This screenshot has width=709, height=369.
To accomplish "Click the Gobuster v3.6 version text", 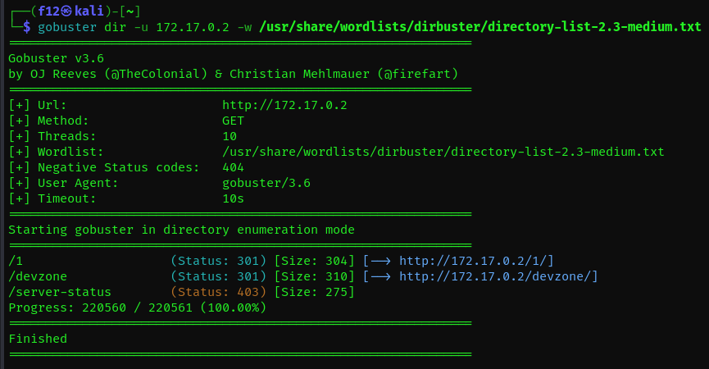I will (56, 58).
